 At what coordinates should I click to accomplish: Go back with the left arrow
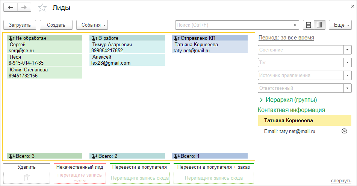tap(11, 8)
